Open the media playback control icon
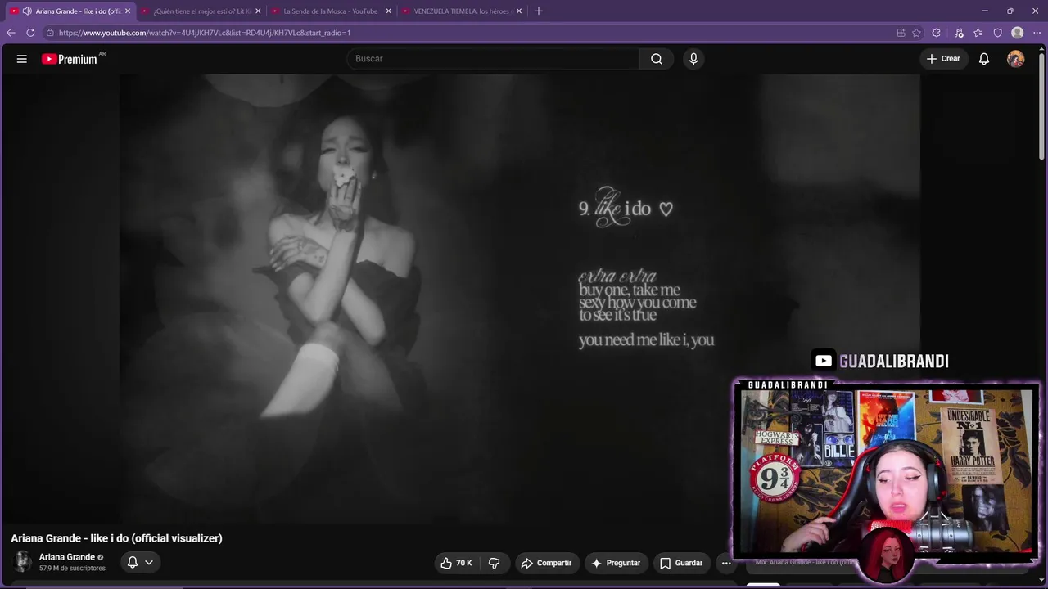1048x589 pixels. 959,33
